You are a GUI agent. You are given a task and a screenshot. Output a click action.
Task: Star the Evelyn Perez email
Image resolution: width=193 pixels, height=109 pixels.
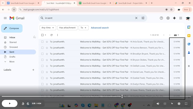(x=47, y=84)
